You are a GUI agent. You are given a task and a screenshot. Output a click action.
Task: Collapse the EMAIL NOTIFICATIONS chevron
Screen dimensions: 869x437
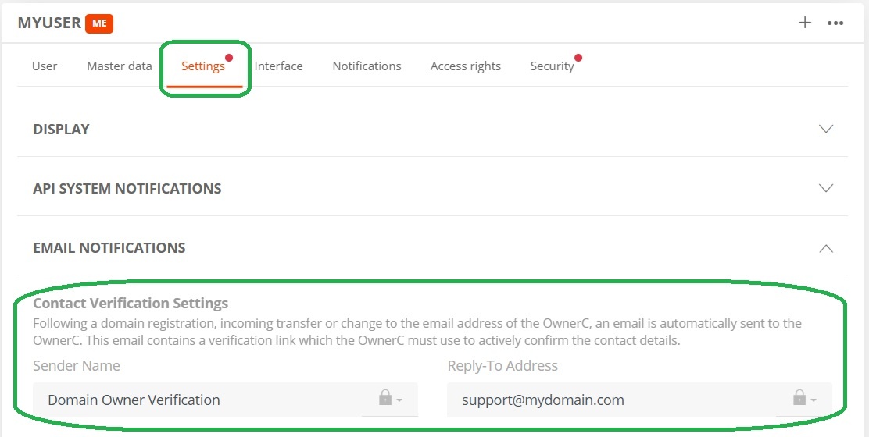coord(826,248)
